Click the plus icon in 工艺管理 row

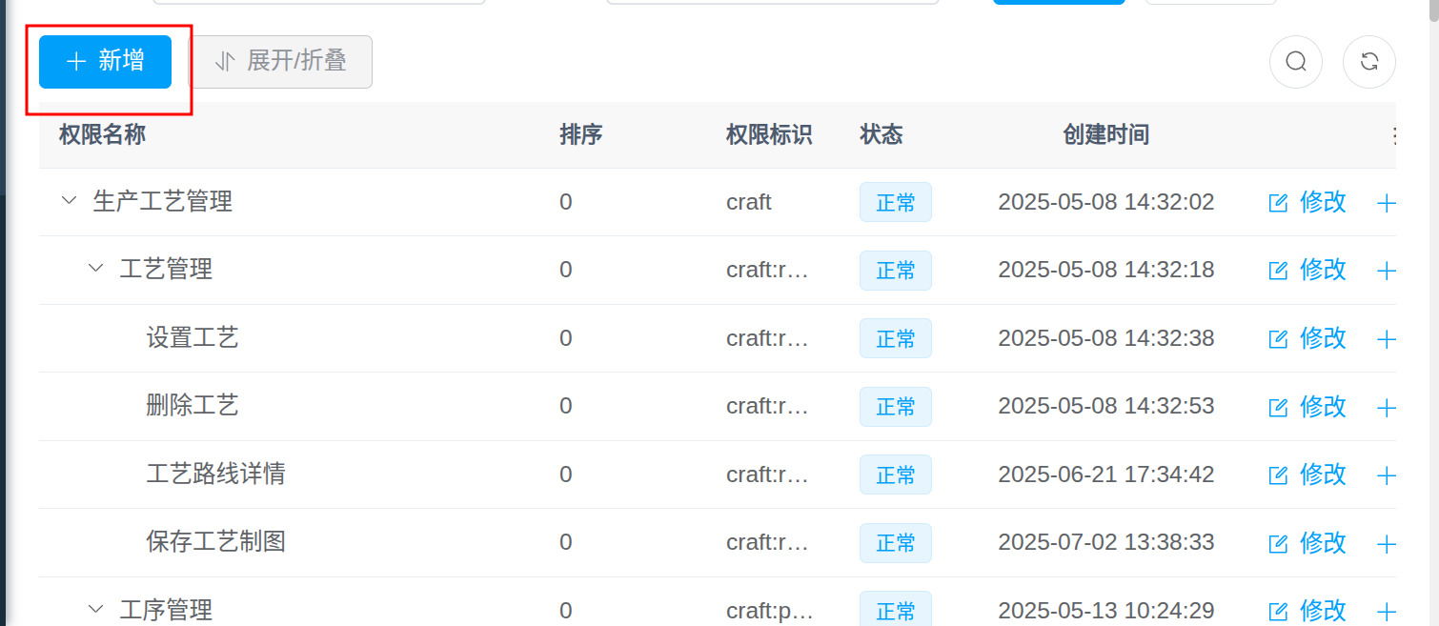coord(1386,272)
